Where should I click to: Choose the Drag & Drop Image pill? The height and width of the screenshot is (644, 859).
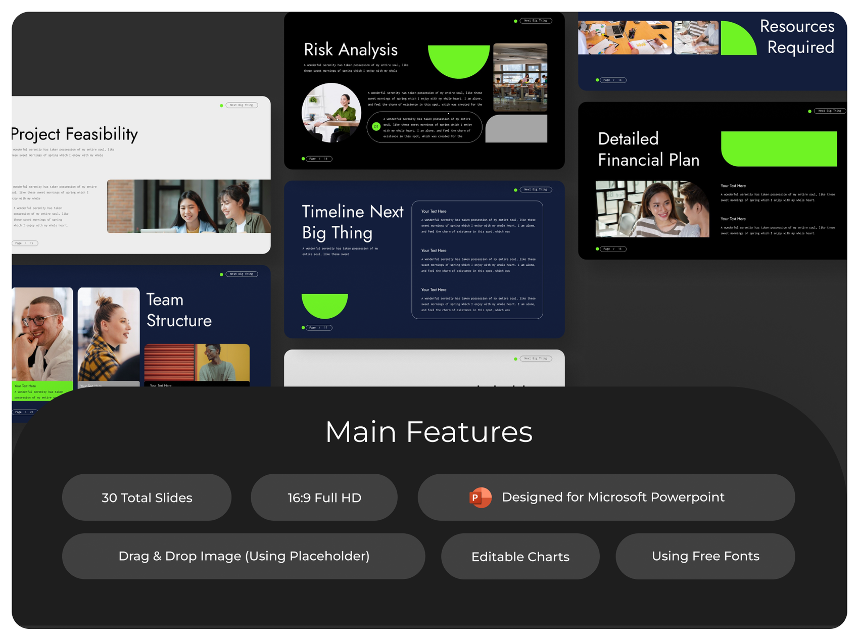click(244, 556)
